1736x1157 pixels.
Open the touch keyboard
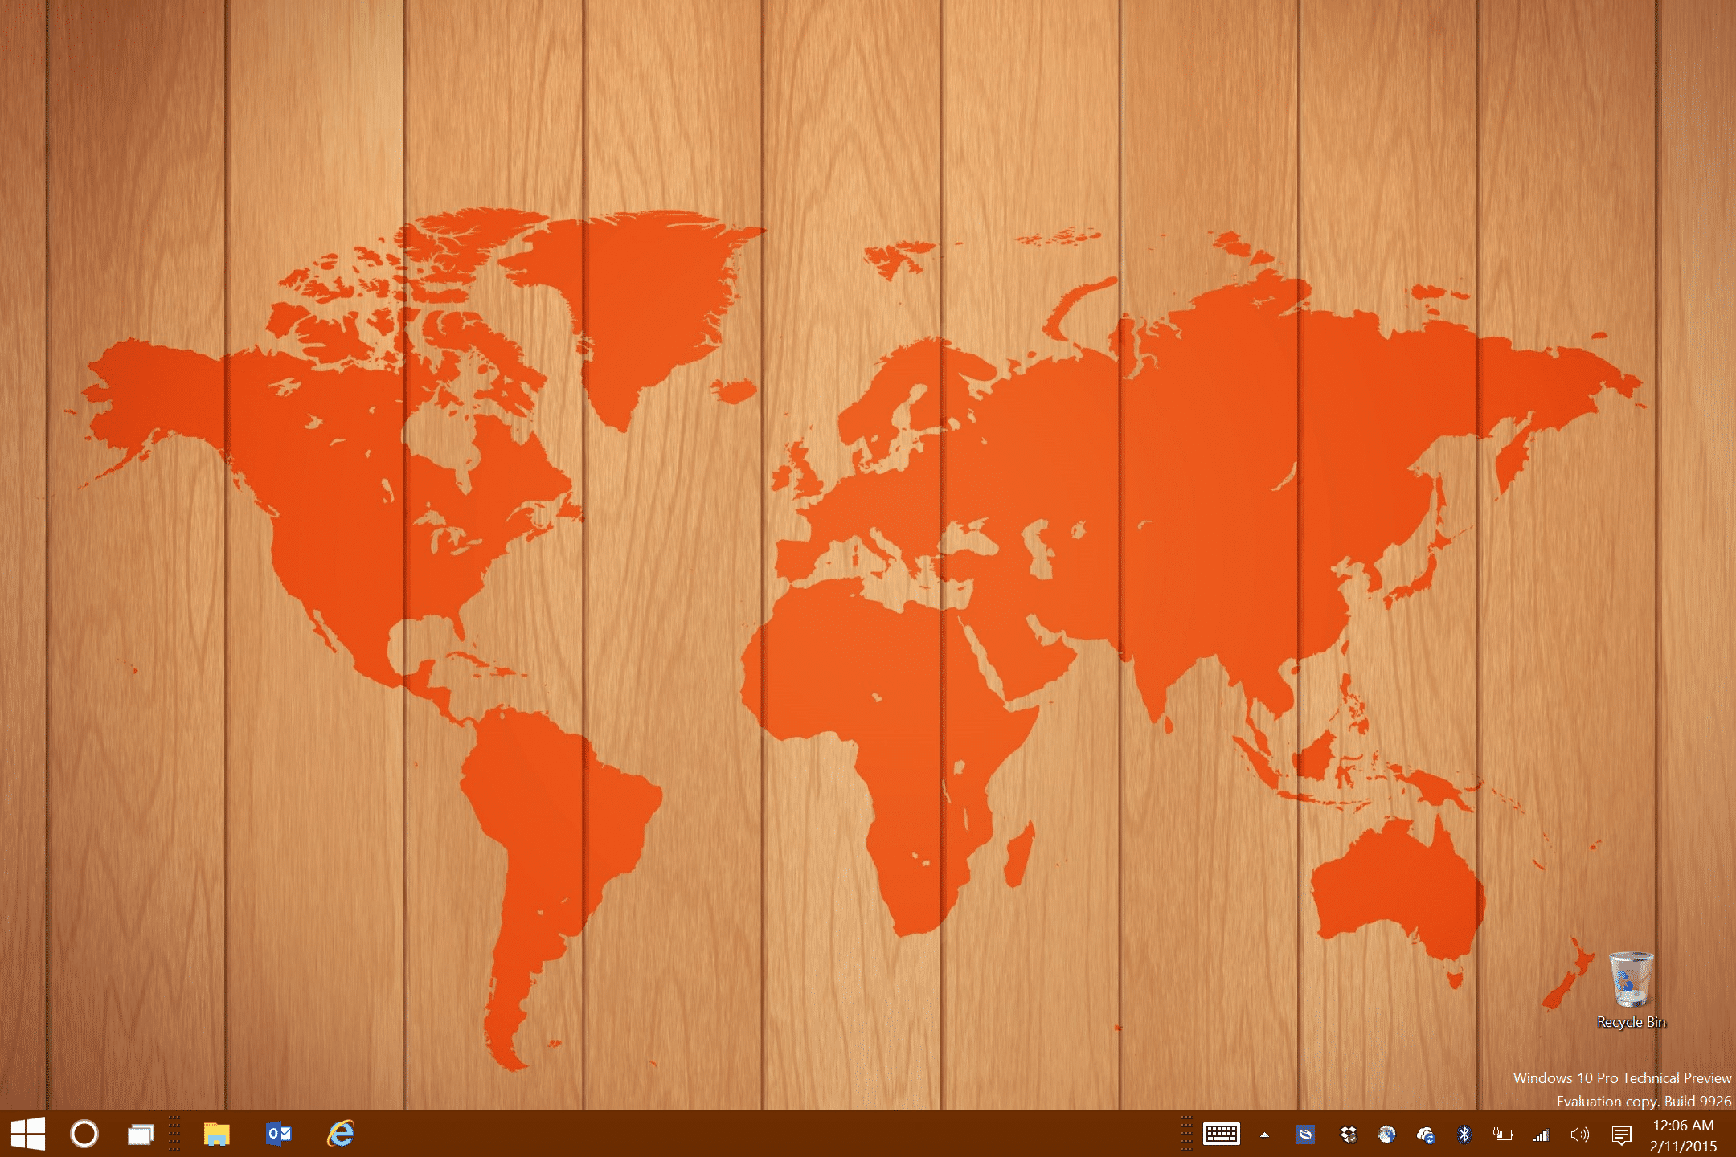tap(1221, 1134)
